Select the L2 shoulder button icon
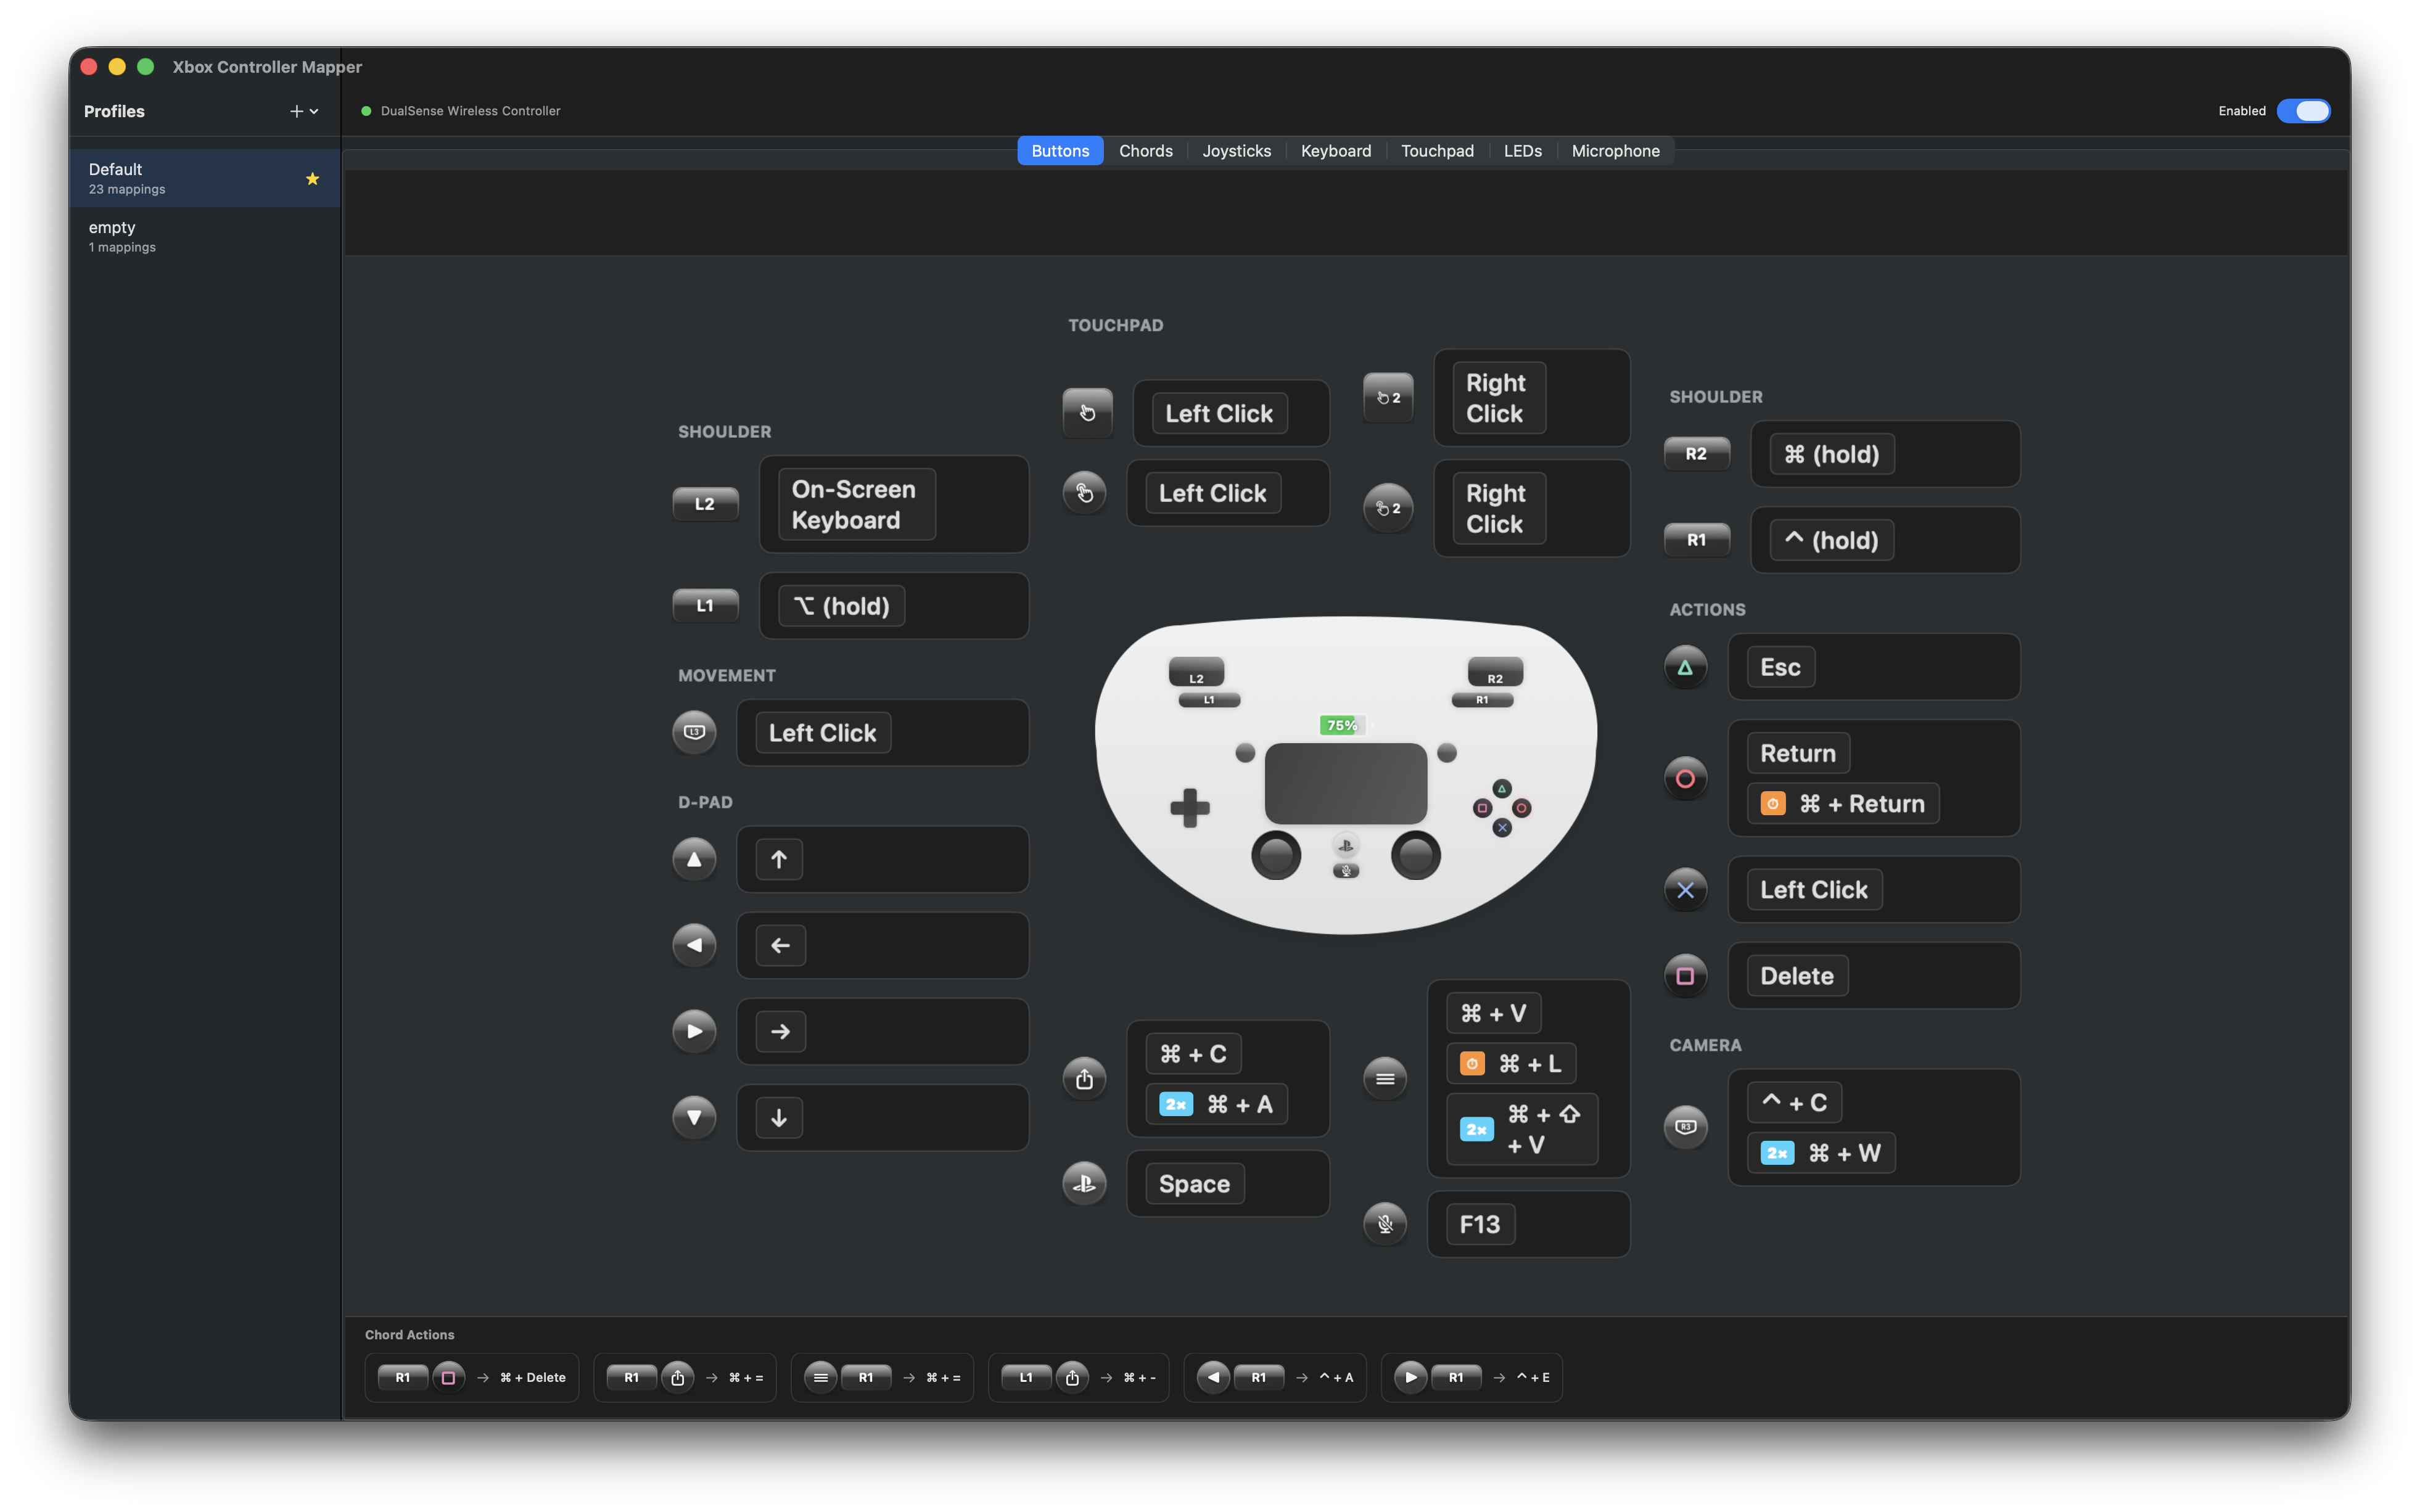 (x=705, y=503)
